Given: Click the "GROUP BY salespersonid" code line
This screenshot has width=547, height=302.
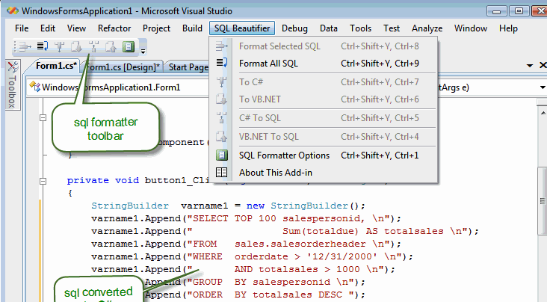Looking at the screenshot, I should [x=255, y=282].
